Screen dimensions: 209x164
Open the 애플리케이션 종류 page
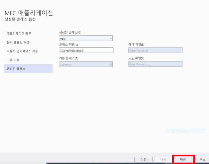pyautogui.click(x=19, y=33)
